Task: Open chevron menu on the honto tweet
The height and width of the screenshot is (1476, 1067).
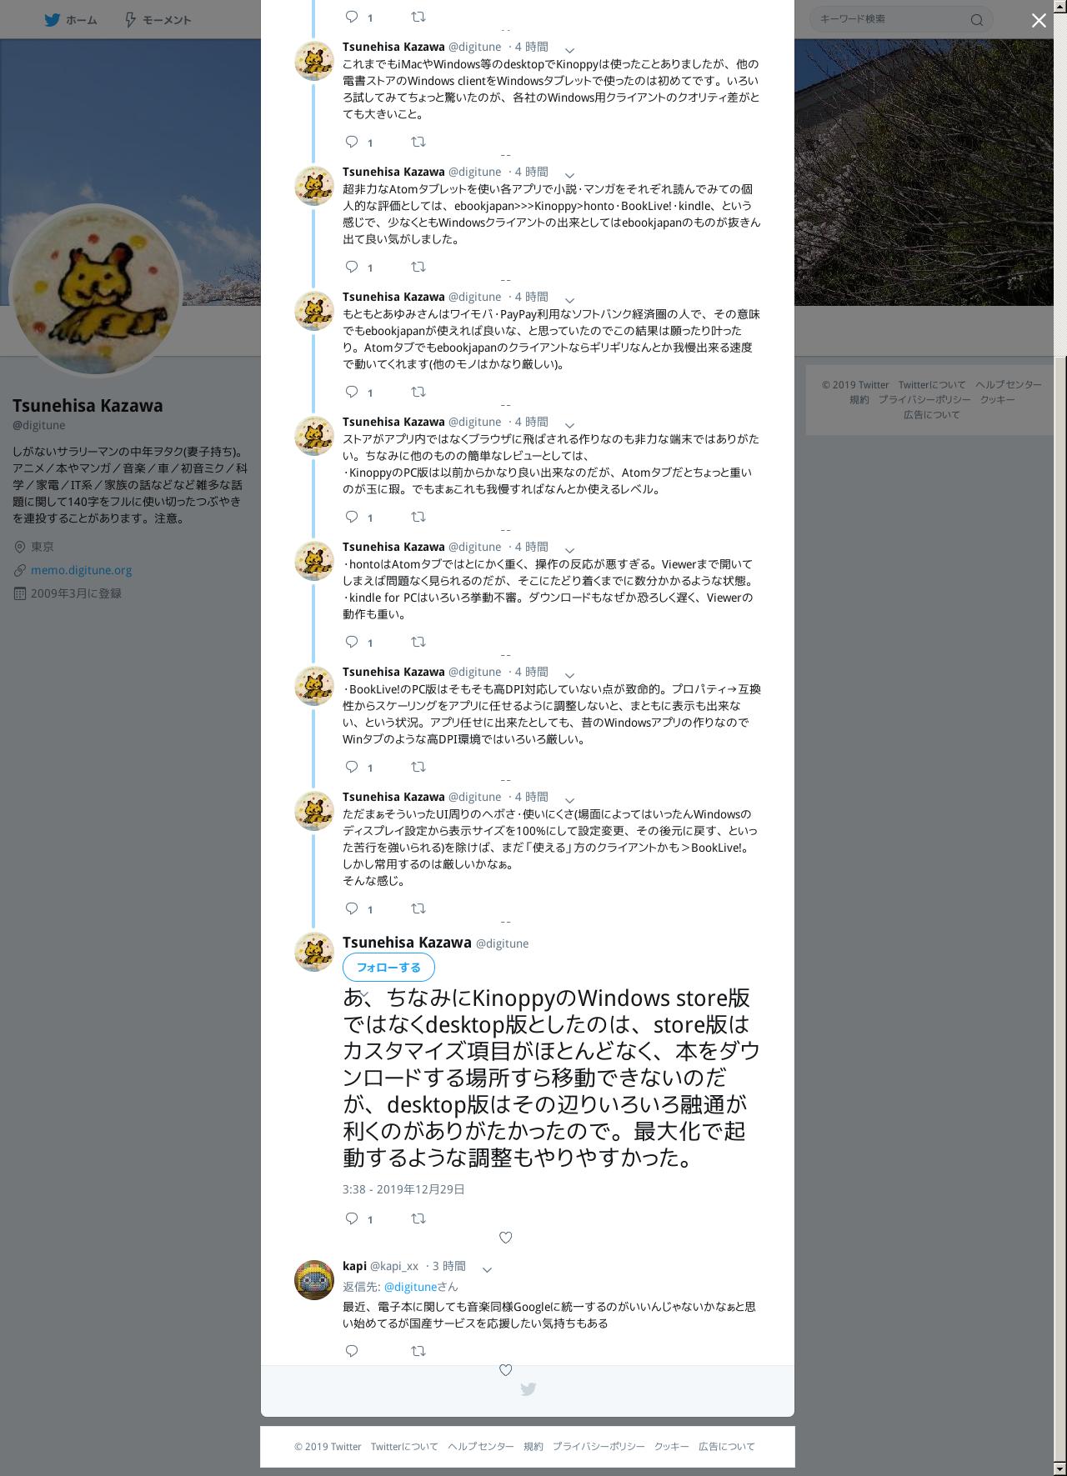Action: click(570, 550)
